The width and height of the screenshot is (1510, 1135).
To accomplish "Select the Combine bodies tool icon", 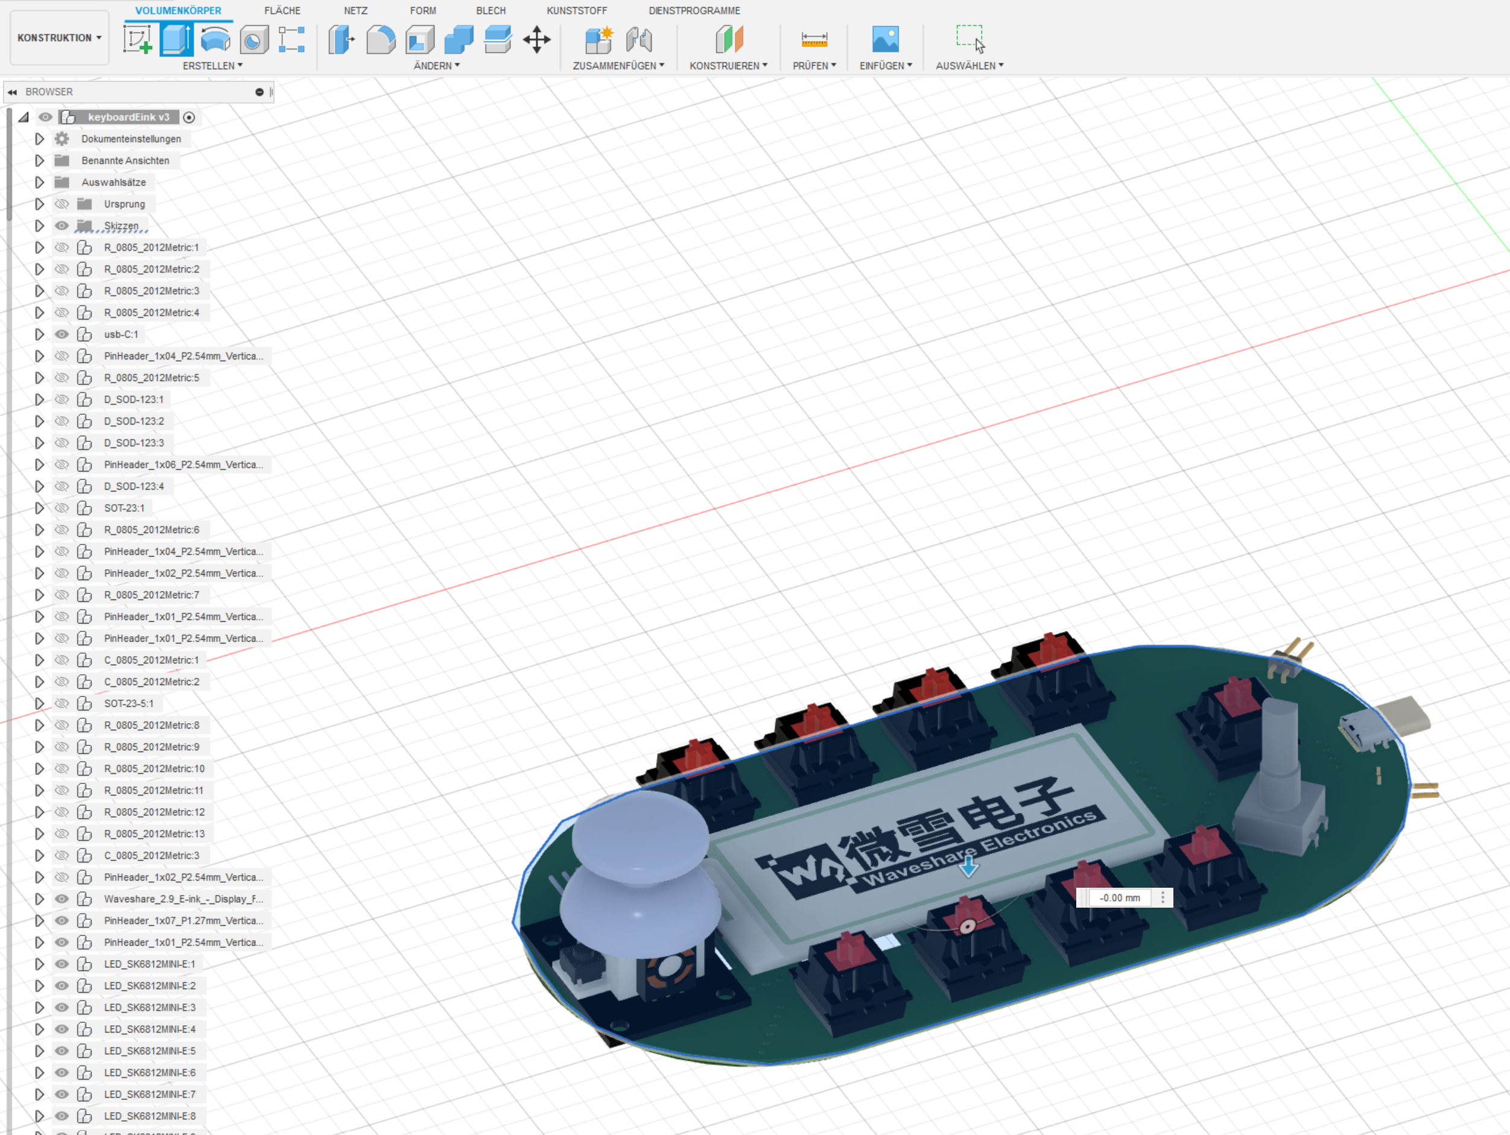I will coord(458,39).
